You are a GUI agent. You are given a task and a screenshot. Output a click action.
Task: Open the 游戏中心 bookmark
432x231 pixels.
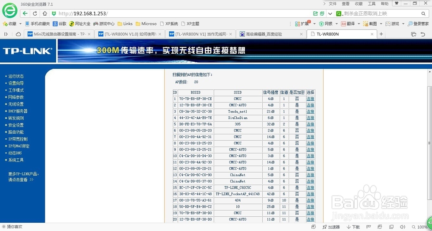(104, 24)
